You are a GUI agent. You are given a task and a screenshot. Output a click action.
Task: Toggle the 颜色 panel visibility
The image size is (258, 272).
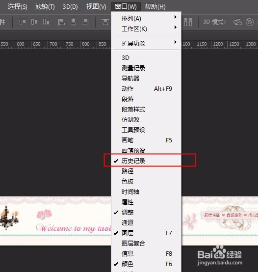tap(146, 264)
